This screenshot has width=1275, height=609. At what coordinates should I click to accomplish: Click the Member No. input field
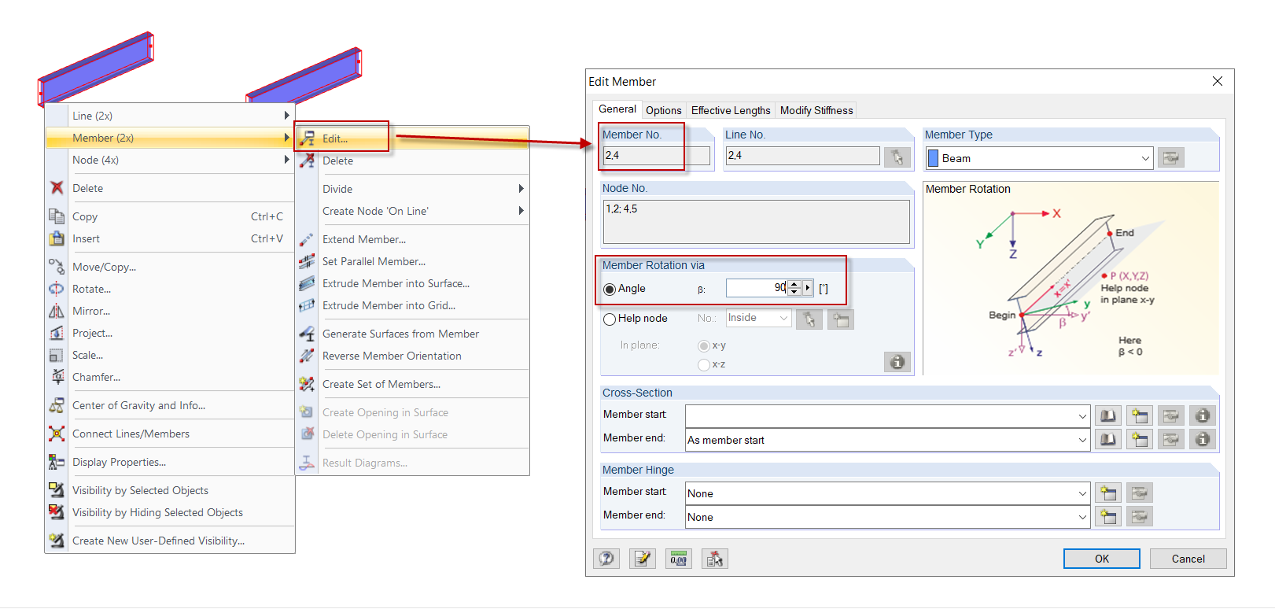656,156
